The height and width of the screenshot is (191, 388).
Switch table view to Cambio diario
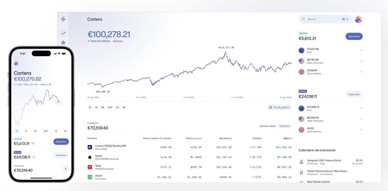(268, 126)
